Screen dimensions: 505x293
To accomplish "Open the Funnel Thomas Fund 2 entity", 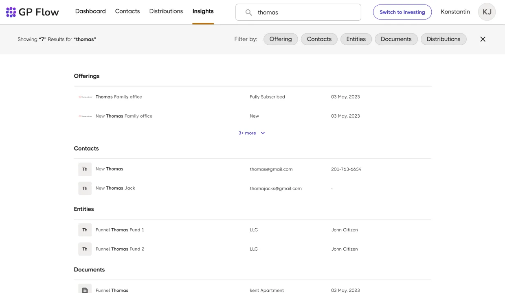I will click(x=120, y=249).
